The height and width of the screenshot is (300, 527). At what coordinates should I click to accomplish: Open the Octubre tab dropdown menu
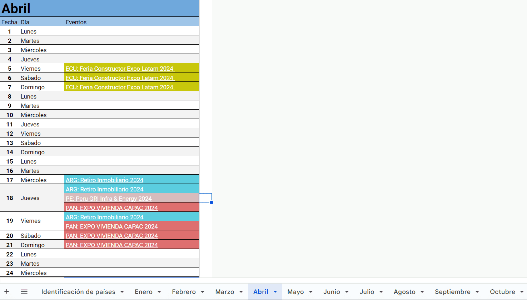tap(523, 291)
